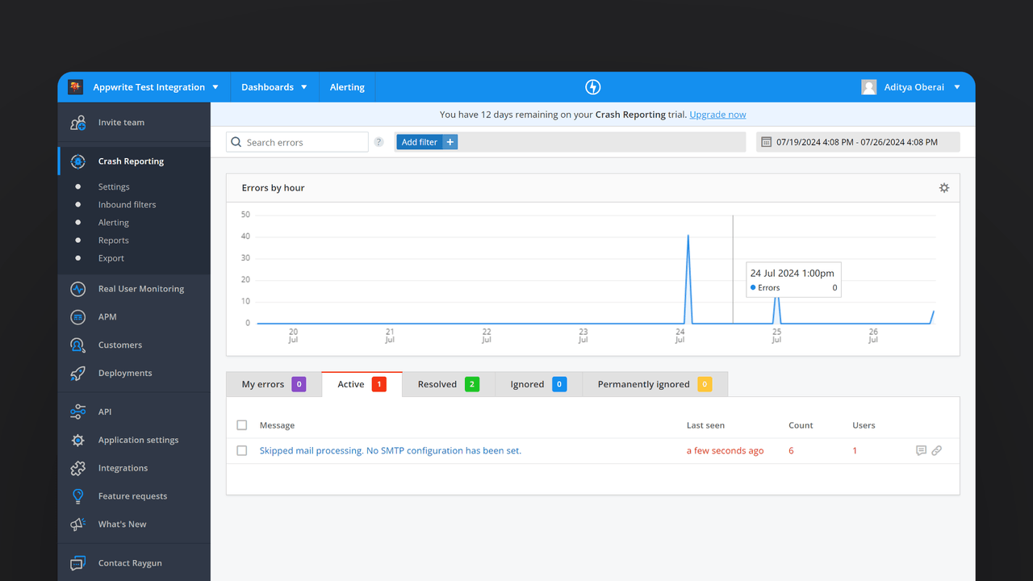Click the Appwrite Test Integration app icon
Image resolution: width=1033 pixels, height=581 pixels.
point(76,87)
